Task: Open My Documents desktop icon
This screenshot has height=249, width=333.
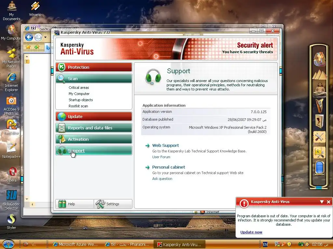Action: click(11, 11)
